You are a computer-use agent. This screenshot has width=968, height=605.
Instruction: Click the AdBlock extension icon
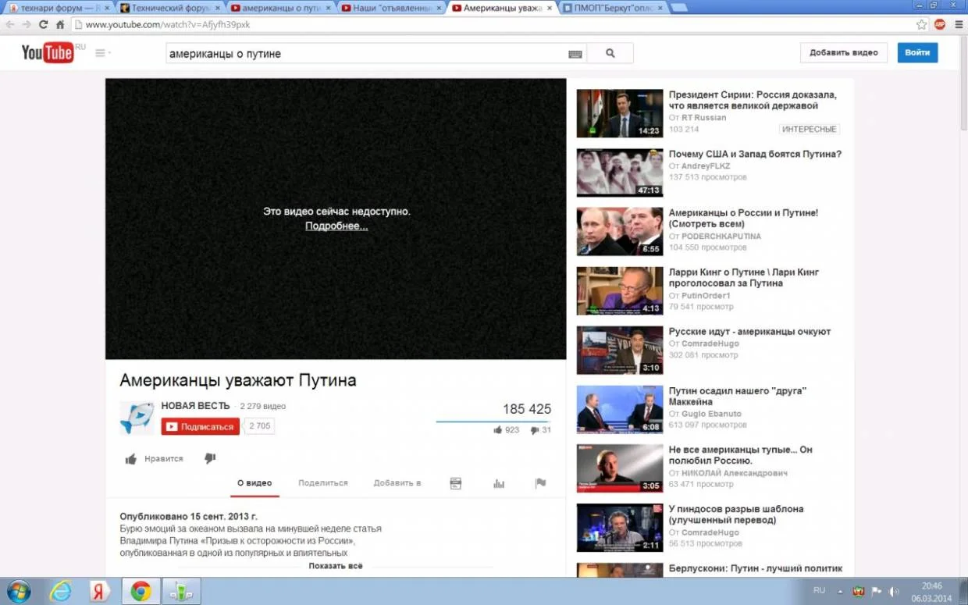tap(940, 24)
